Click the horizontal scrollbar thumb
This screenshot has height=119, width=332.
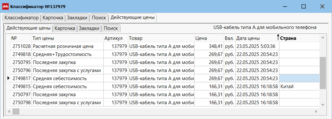tap(16, 111)
